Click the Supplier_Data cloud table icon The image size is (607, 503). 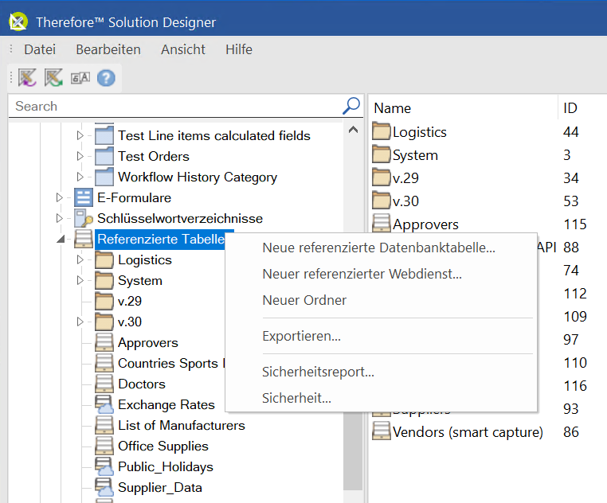pos(104,487)
